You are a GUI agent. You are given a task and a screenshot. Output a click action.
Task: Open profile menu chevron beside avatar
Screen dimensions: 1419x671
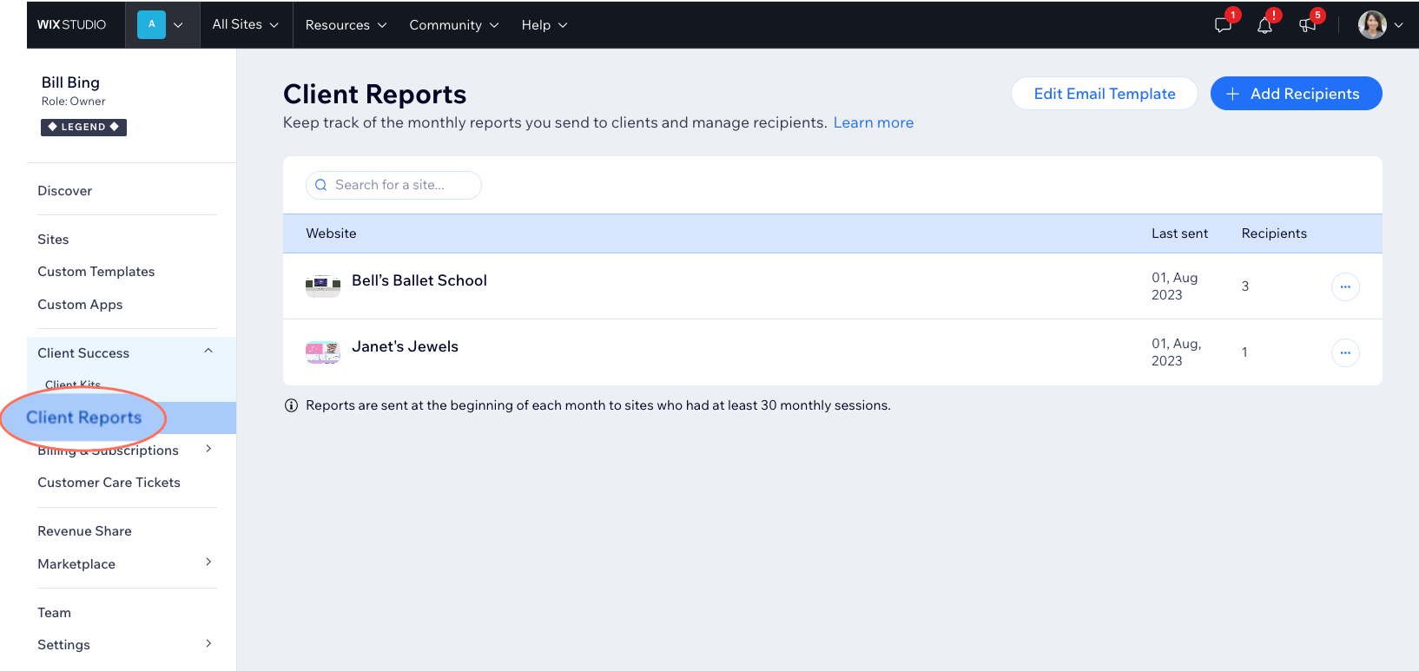pos(1399,25)
